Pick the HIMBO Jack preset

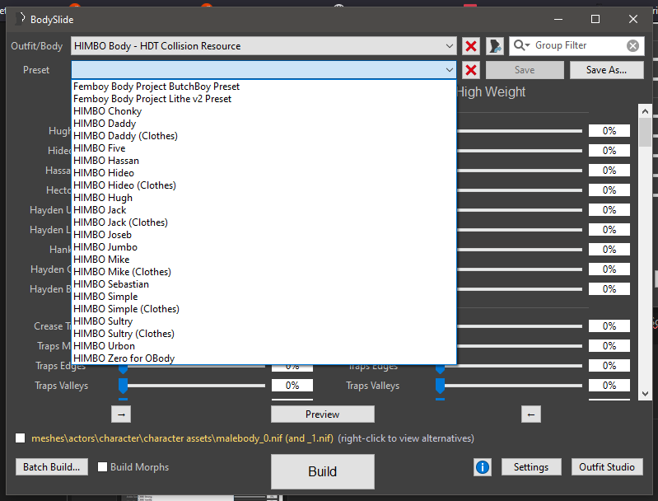[x=264, y=210]
